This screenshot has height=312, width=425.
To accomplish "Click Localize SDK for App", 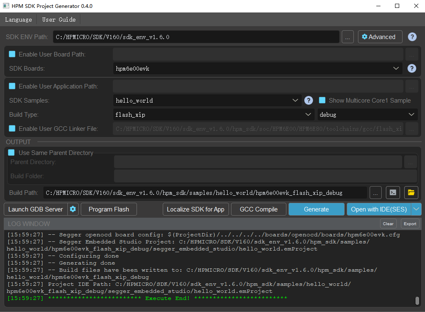I will click(196, 209).
